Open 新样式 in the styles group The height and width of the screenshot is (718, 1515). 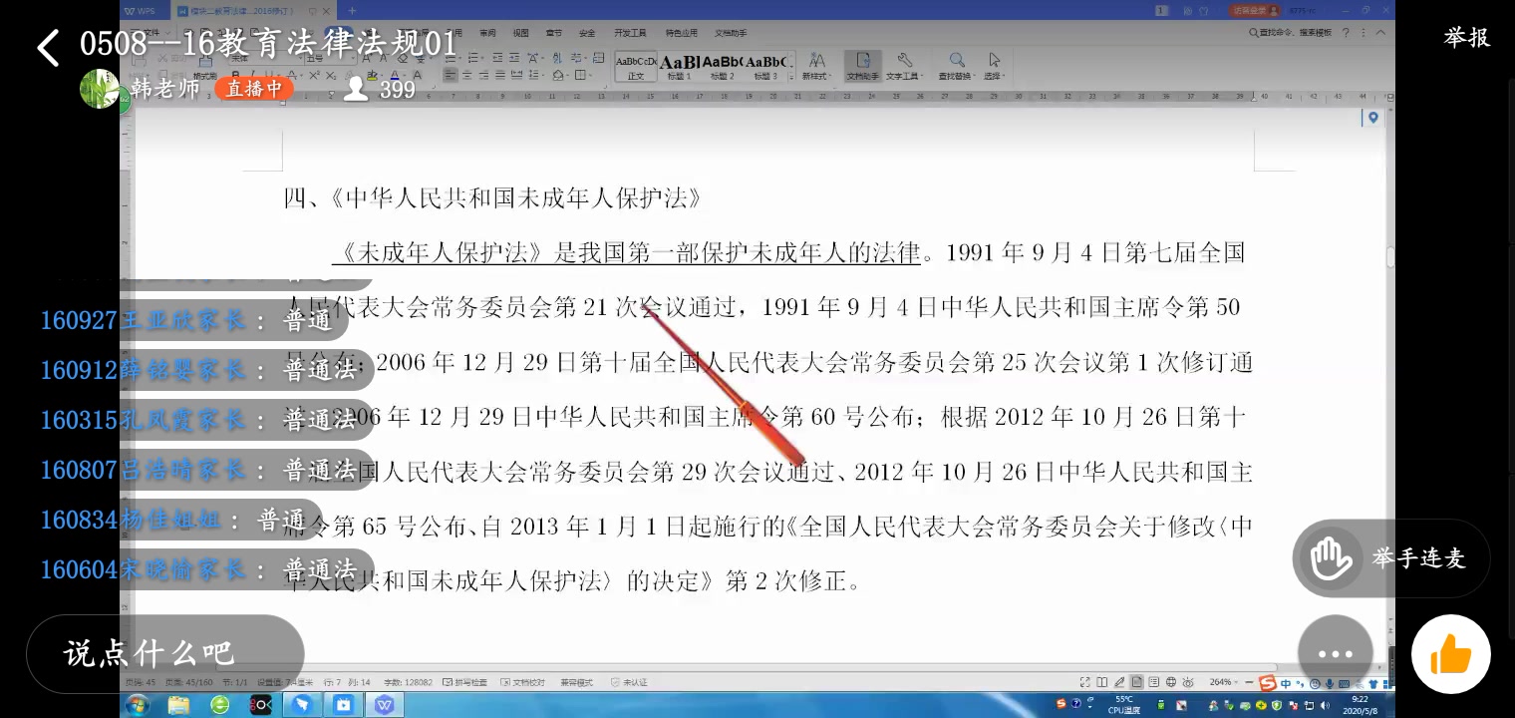pyautogui.click(x=816, y=66)
